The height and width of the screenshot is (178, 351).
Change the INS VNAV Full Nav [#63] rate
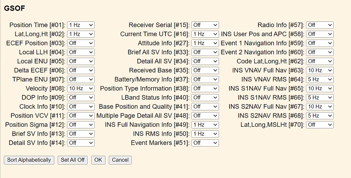click(x=320, y=70)
